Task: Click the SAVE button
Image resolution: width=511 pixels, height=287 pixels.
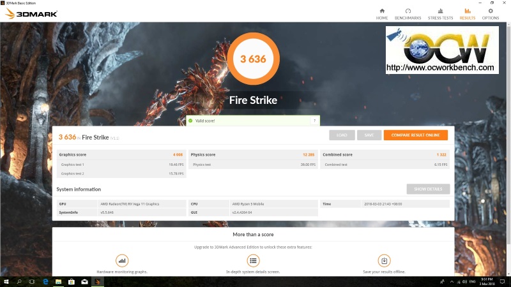Action: pos(369,135)
